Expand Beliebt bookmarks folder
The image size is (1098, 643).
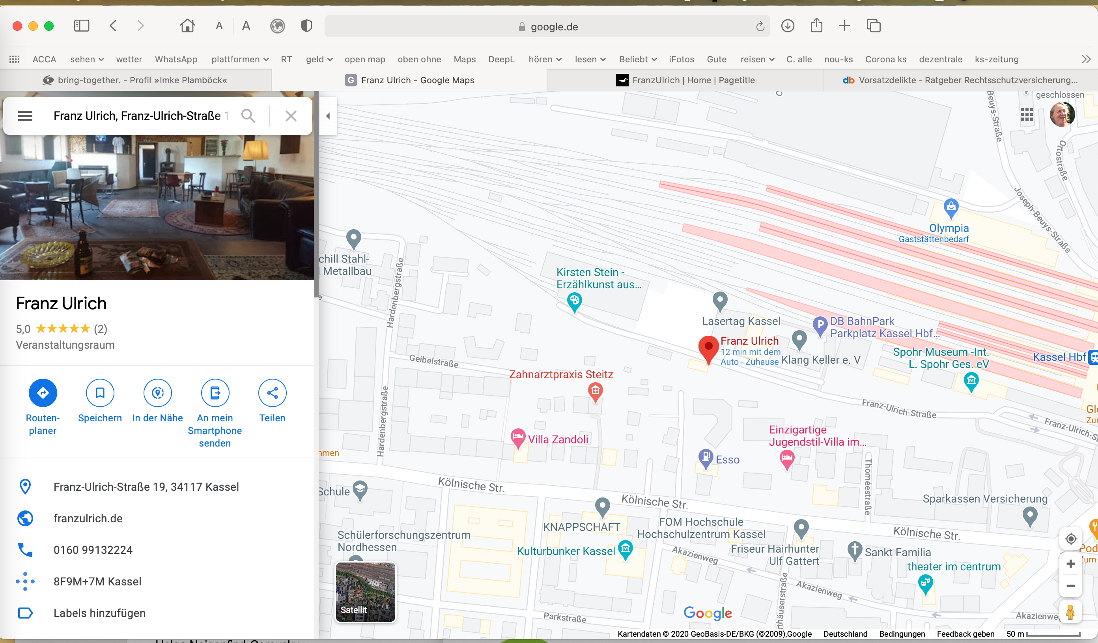pyautogui.click(x=638, y=59)
